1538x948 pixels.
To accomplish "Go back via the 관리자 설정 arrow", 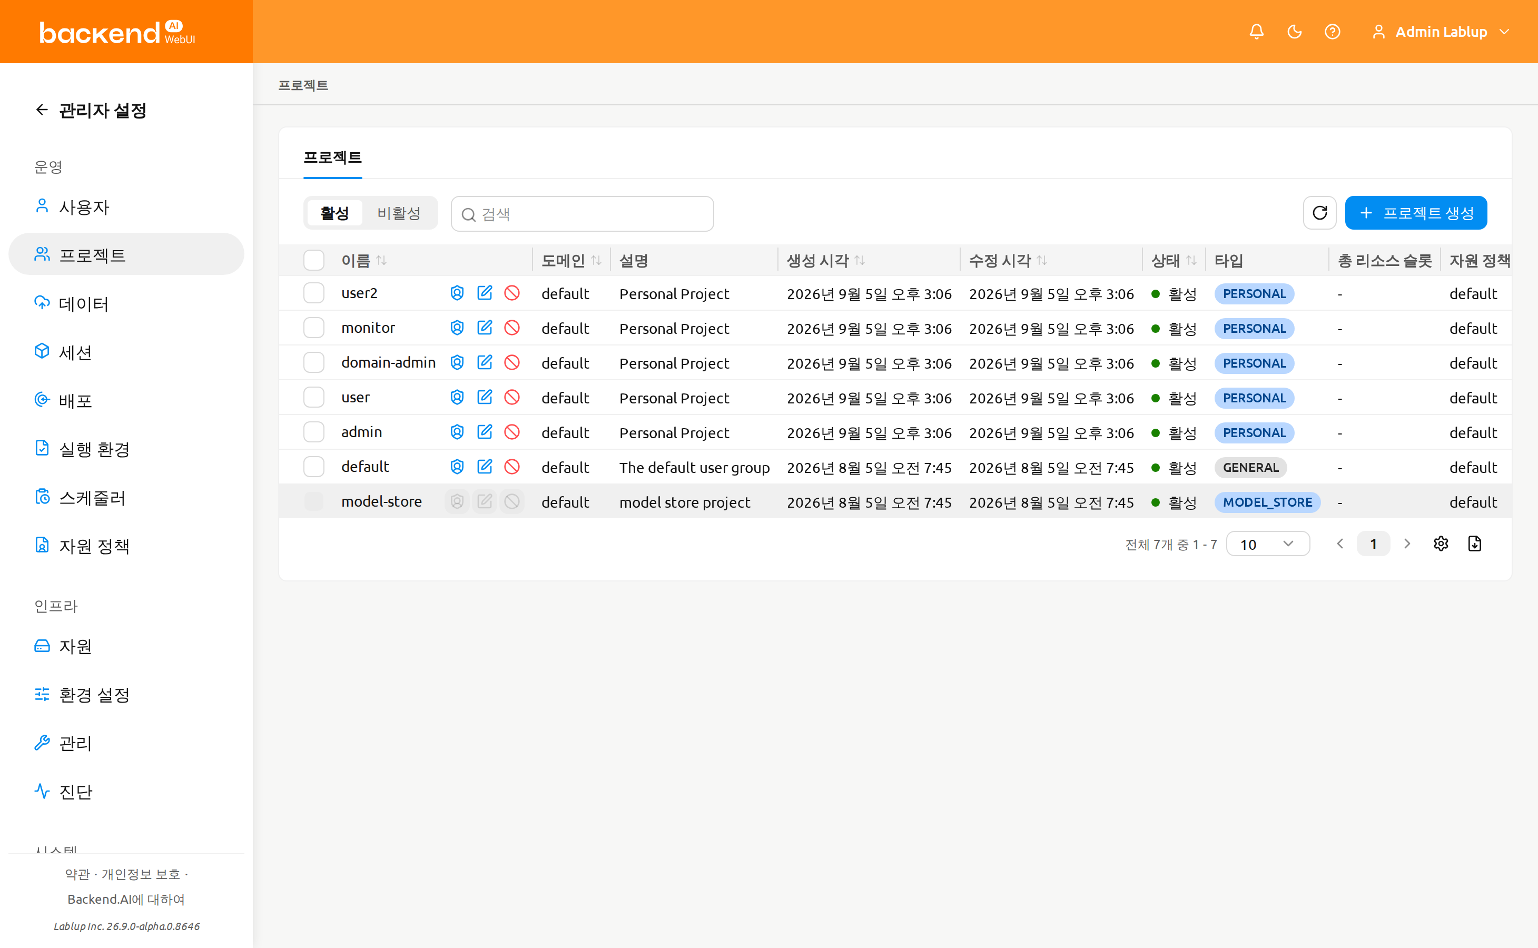I will [42, 111].
